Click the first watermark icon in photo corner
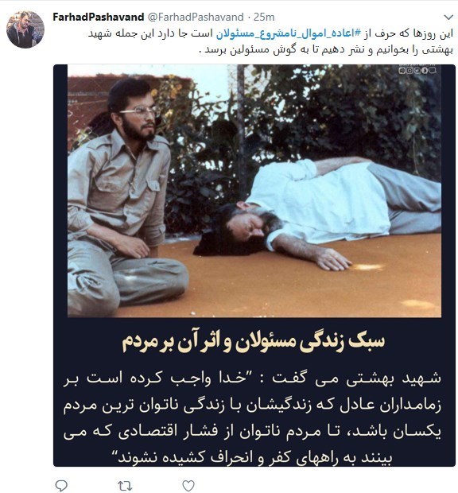 (x=402, y=71)
